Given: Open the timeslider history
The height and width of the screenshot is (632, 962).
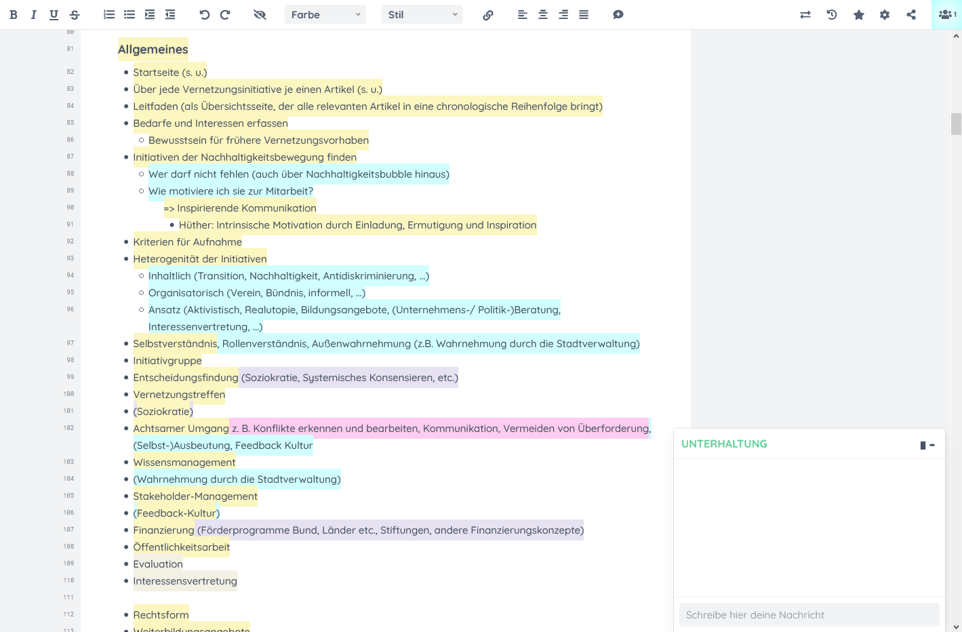Looking at the screenshot, I should [x=832, y=14].
